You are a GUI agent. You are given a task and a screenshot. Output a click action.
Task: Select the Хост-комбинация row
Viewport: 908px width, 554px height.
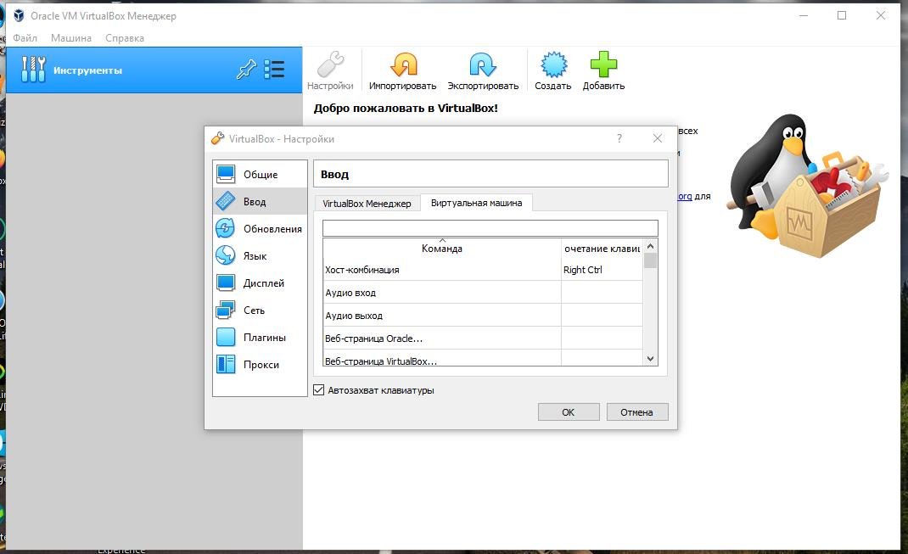point(483,270)
